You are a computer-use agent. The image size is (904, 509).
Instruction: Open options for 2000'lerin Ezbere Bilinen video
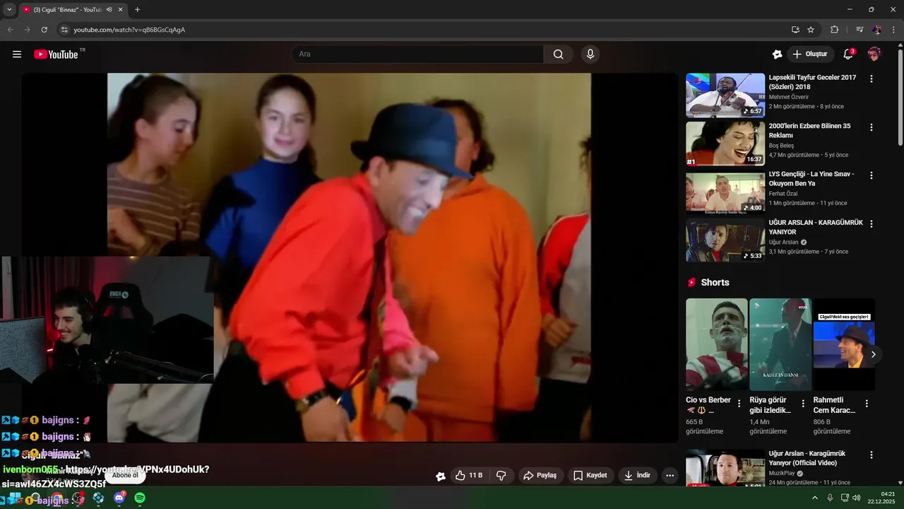871,127
